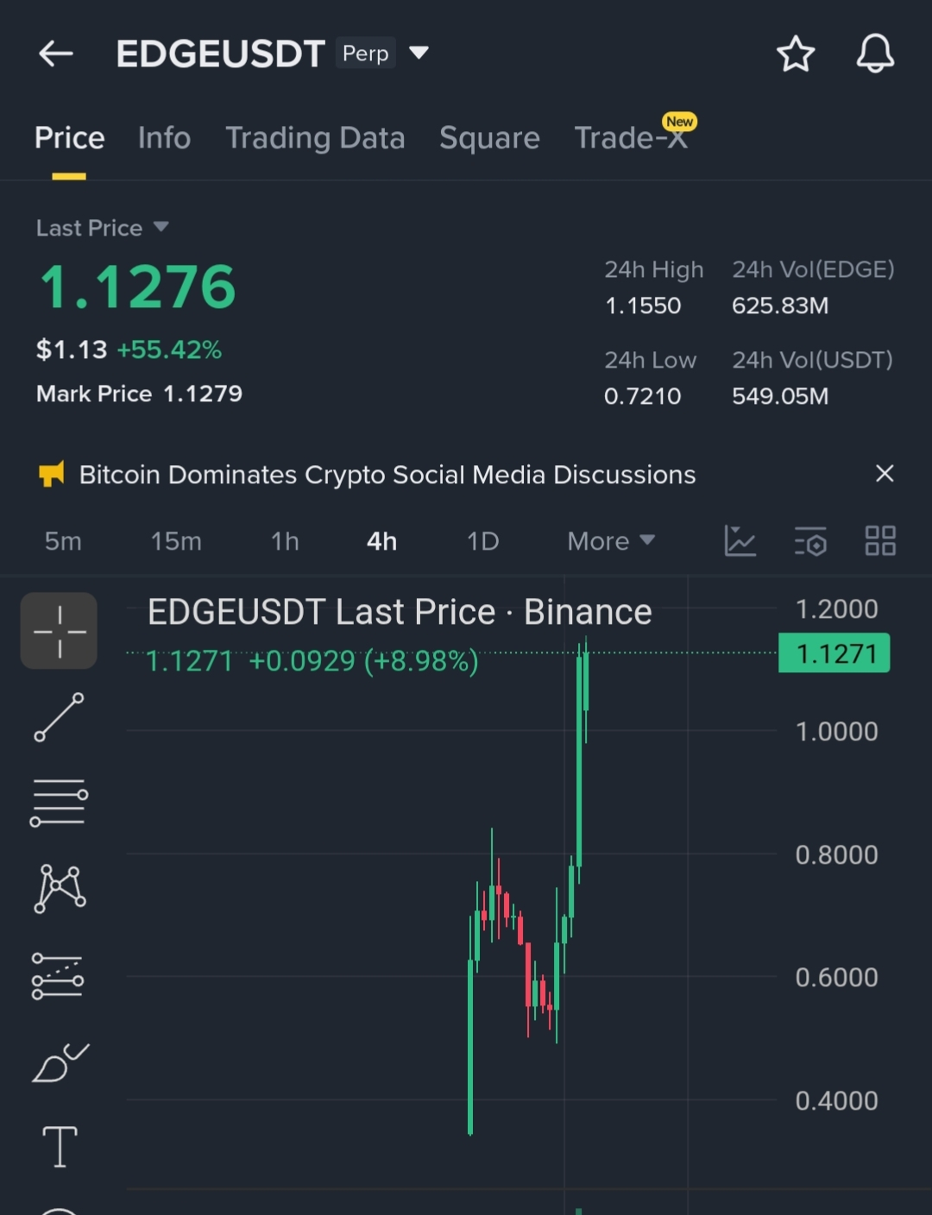
Task: Click the EDGEUSDT Last Price Binance chart title
Action: click(x=400, y=612)
